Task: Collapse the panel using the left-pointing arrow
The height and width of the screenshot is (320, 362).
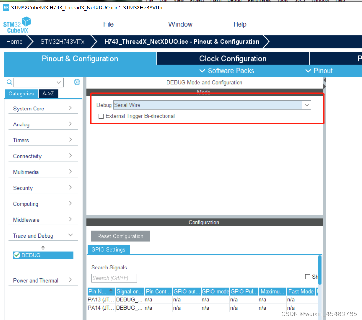Action: tap(325, 80)
